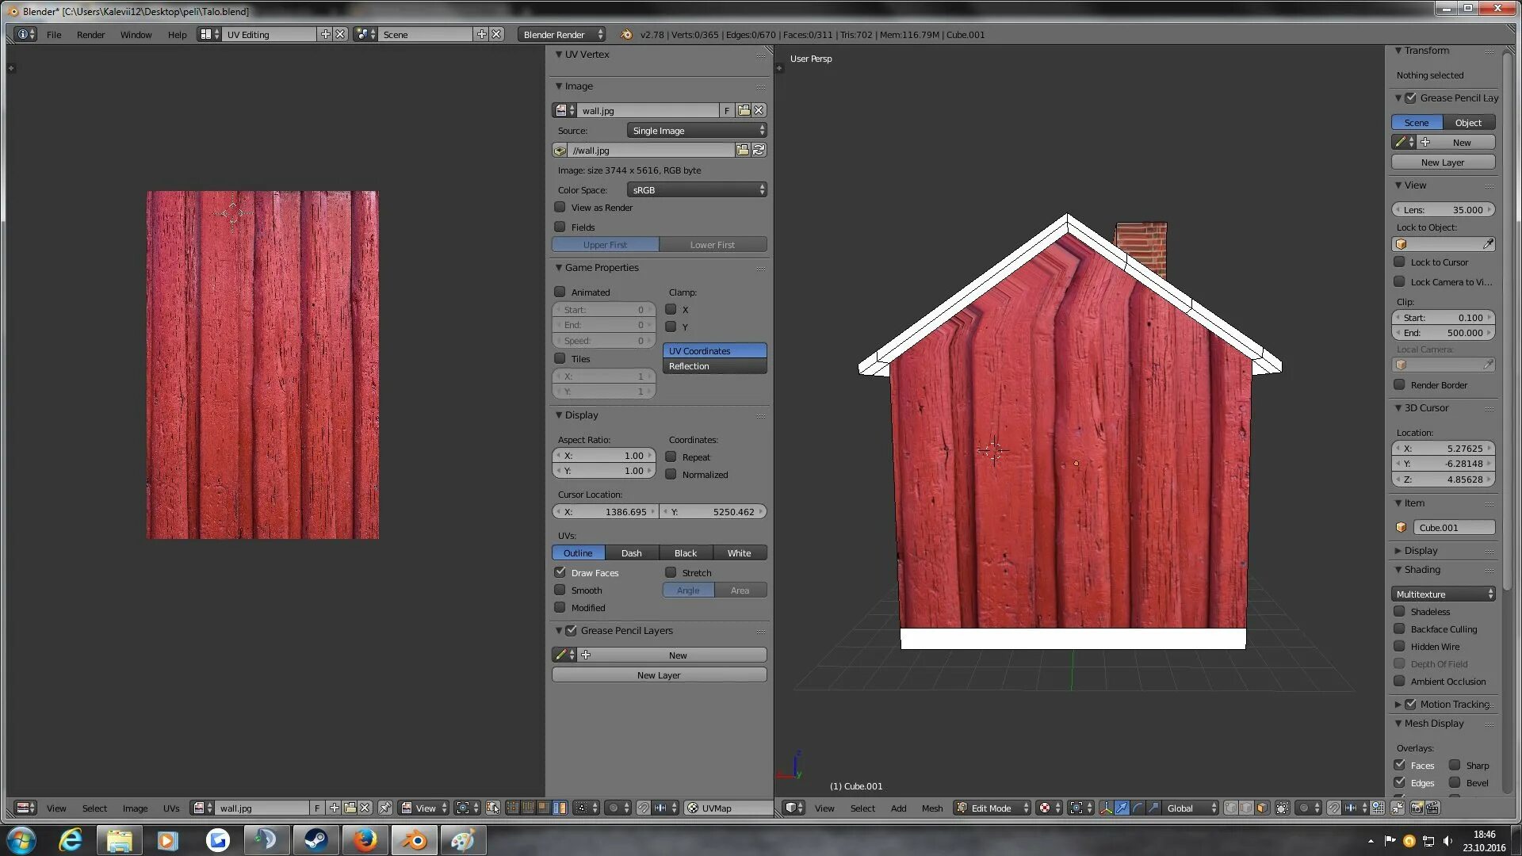Enable Backface Culling checkbox
The width and height of the screenshot is (1522, 856).
[x=1400, y=629]
